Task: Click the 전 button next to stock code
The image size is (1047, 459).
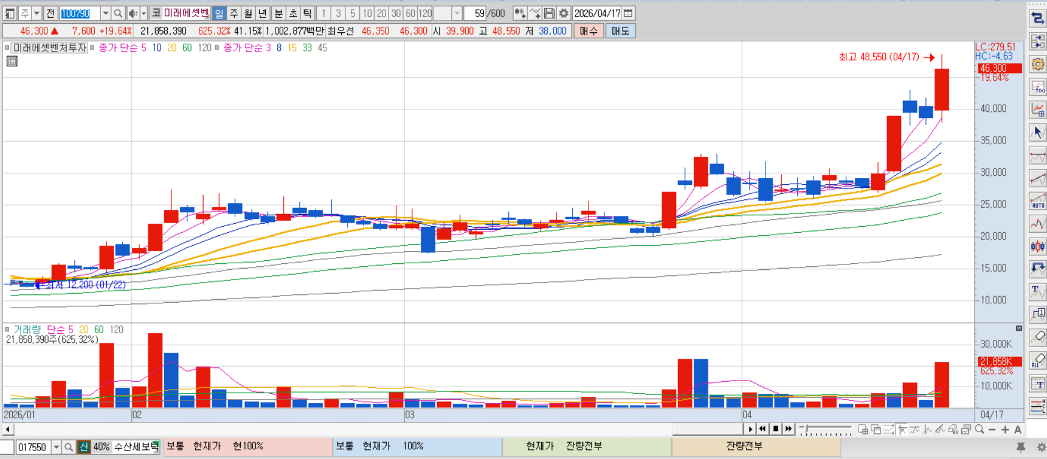Action: (50, 13)
